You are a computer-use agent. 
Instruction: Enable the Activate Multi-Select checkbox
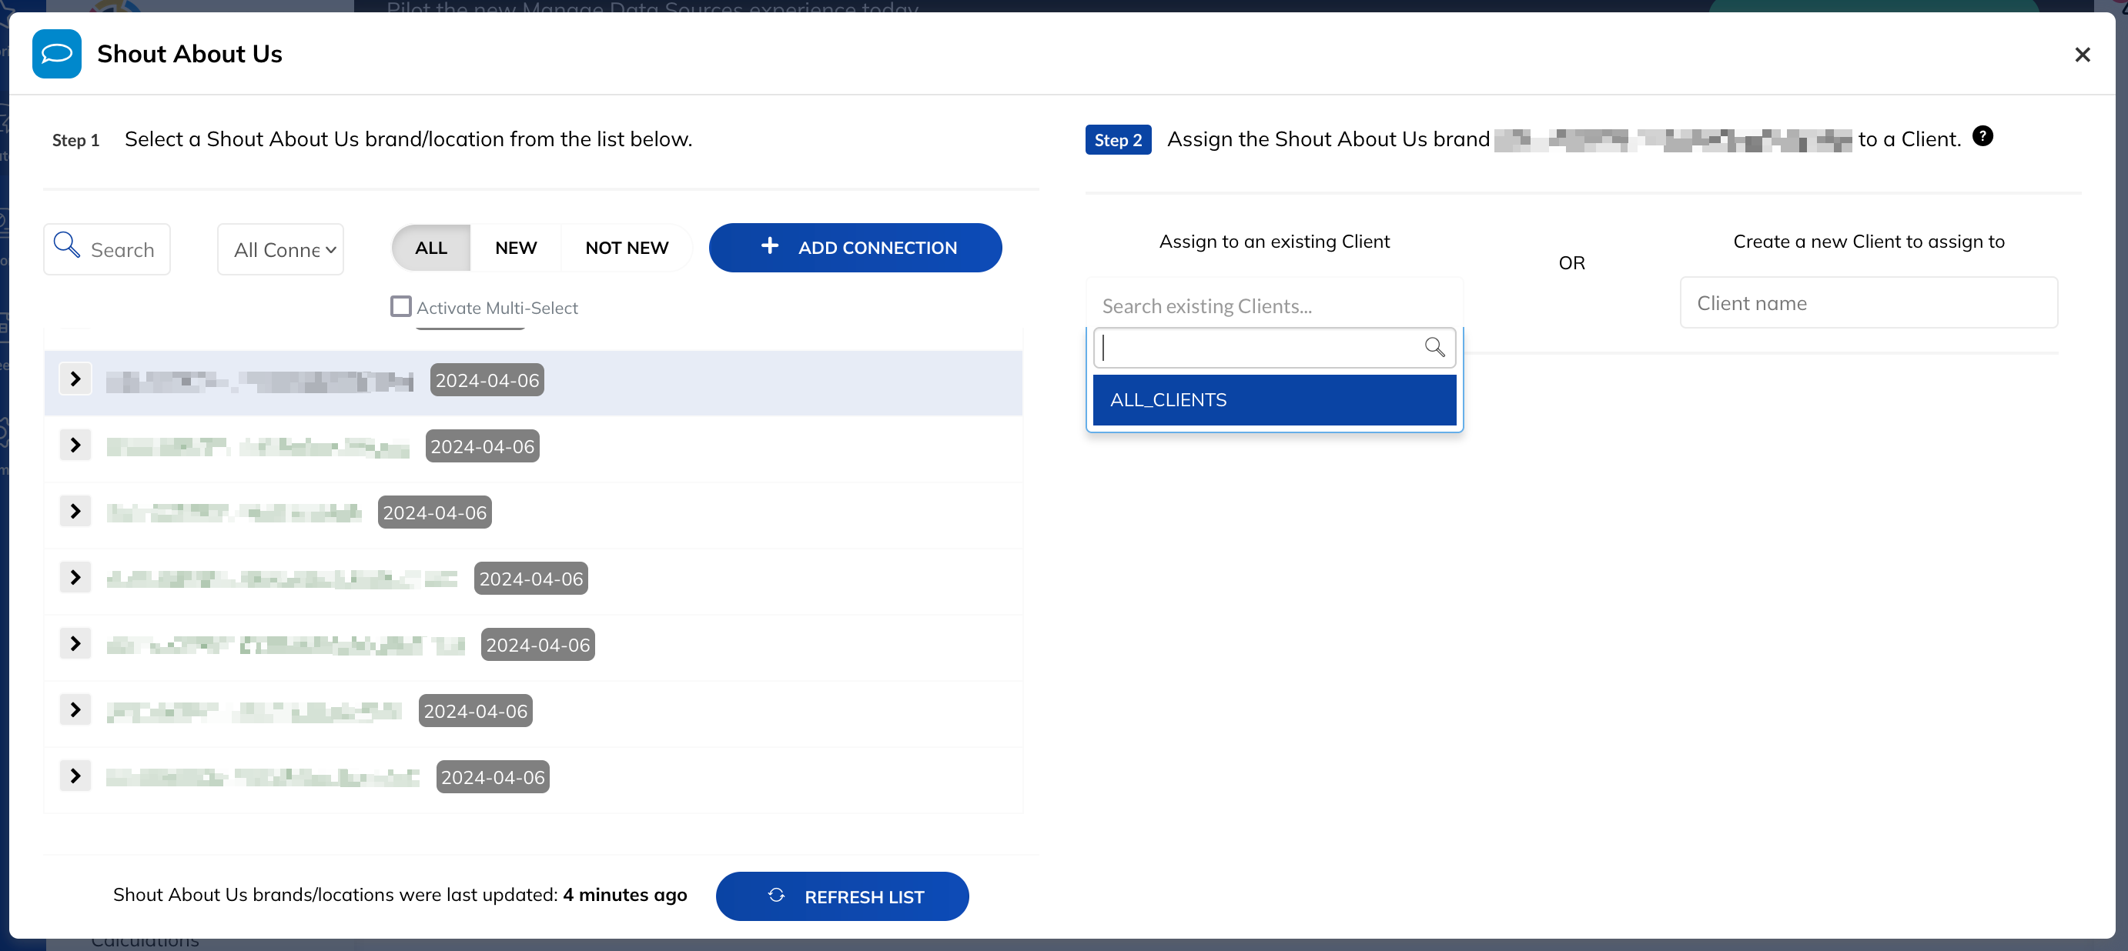400,306
